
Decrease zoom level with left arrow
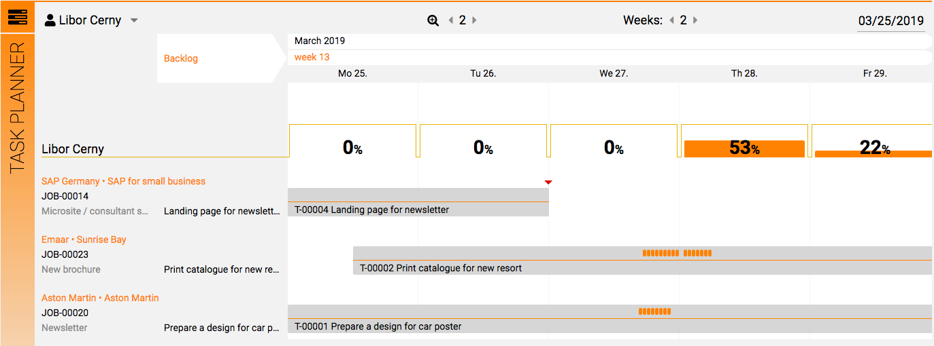(x=451, y=20)
